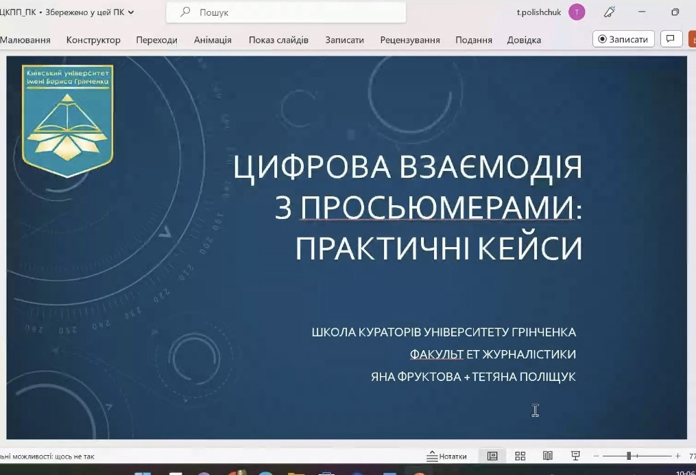696x475 pixels.
Task: Click the comments icon near Записати button
Action: (671, 38)
